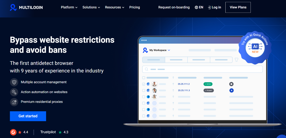Click the profile avatar in row 25.25.111.3

pos(154,90)
